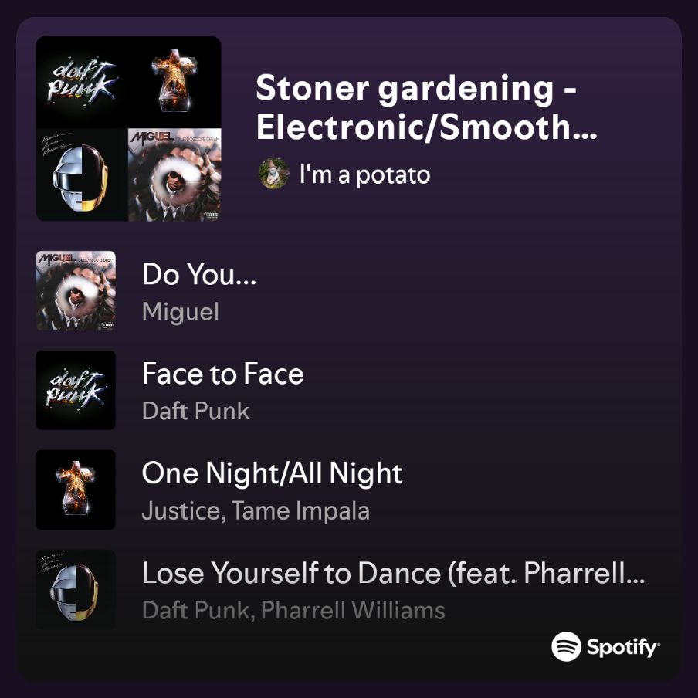698x698 pixels.
Task: Play the track Do You...
Action: (198, 273)
